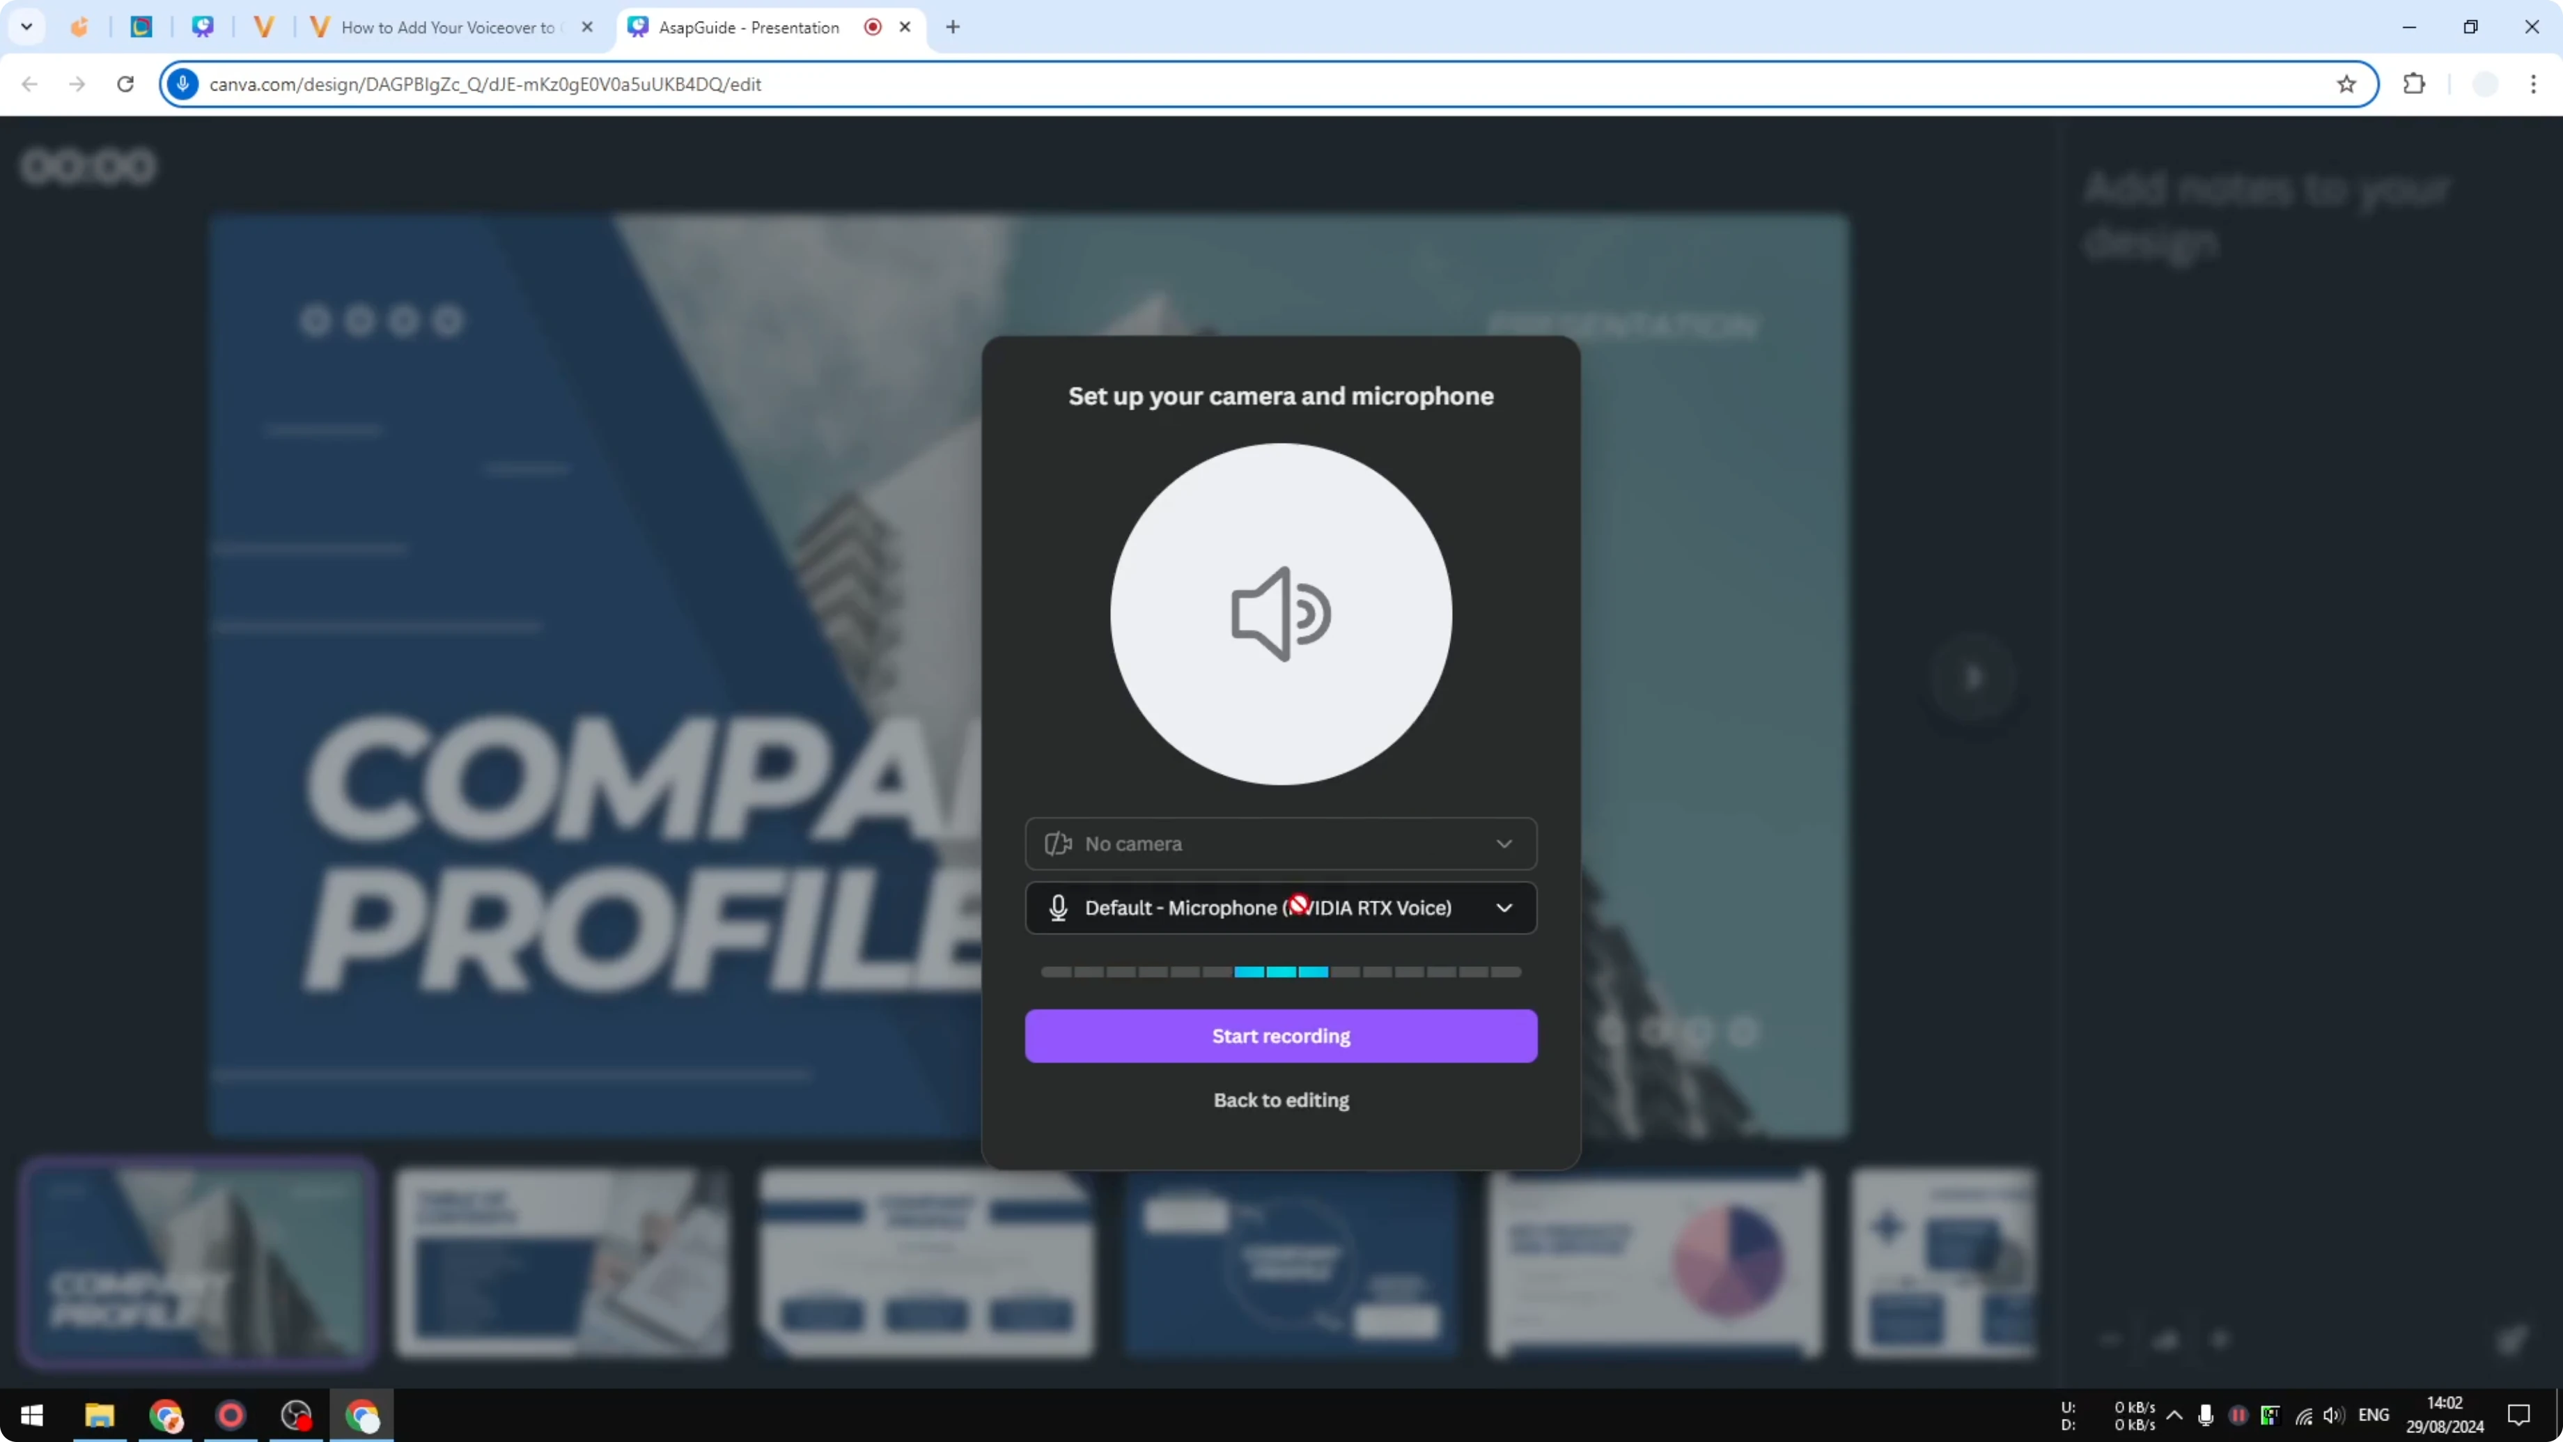Open the Windows notification center
Viewport: 2563px width, 1442px height.
pyautogui.click(x=2519, y=1415)
